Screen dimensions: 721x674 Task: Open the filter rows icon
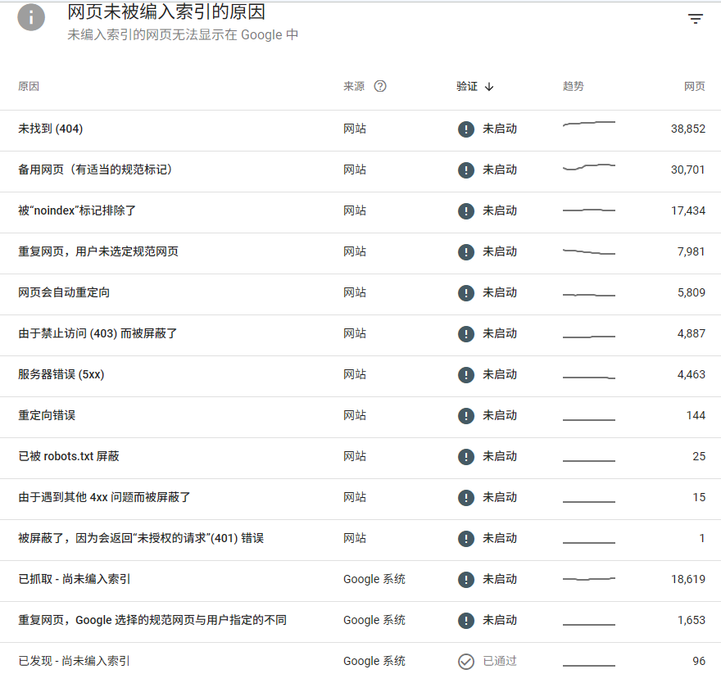click(696, 19)
